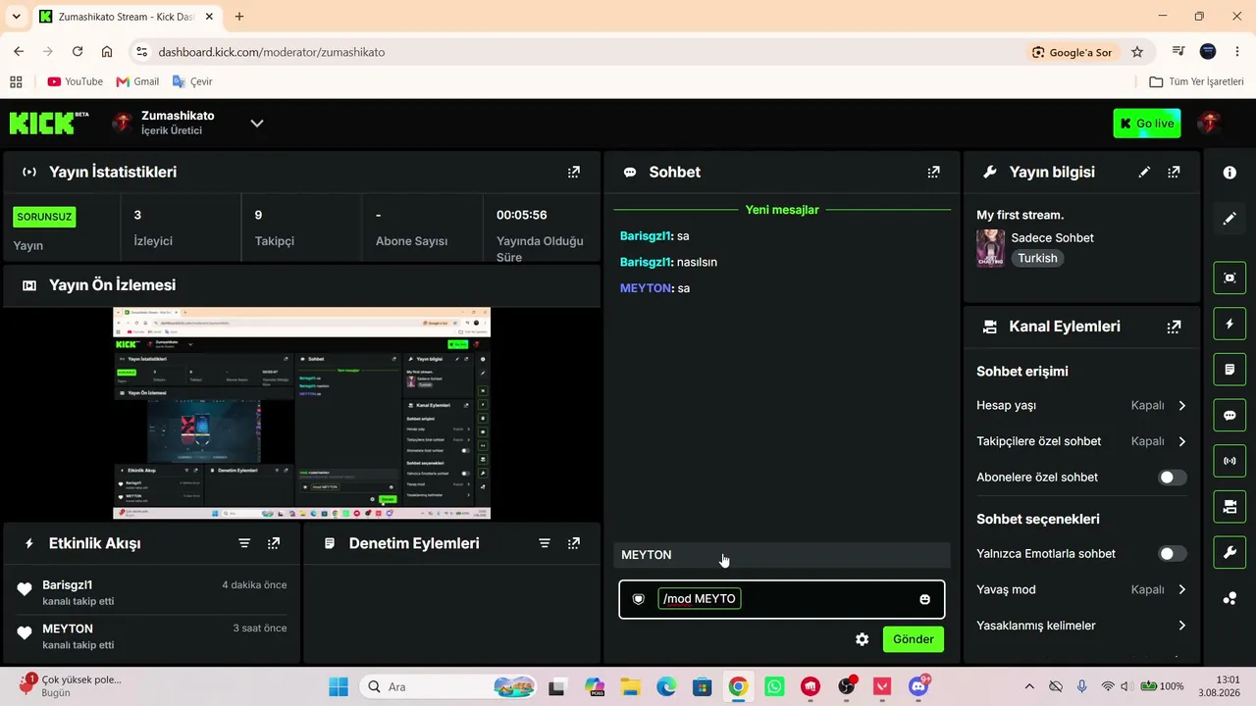
Task: Click MEYTON in the activity feed
Action: tap(68, 629)
